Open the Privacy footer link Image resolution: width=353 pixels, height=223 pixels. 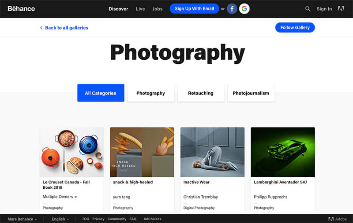pos(98,219)
